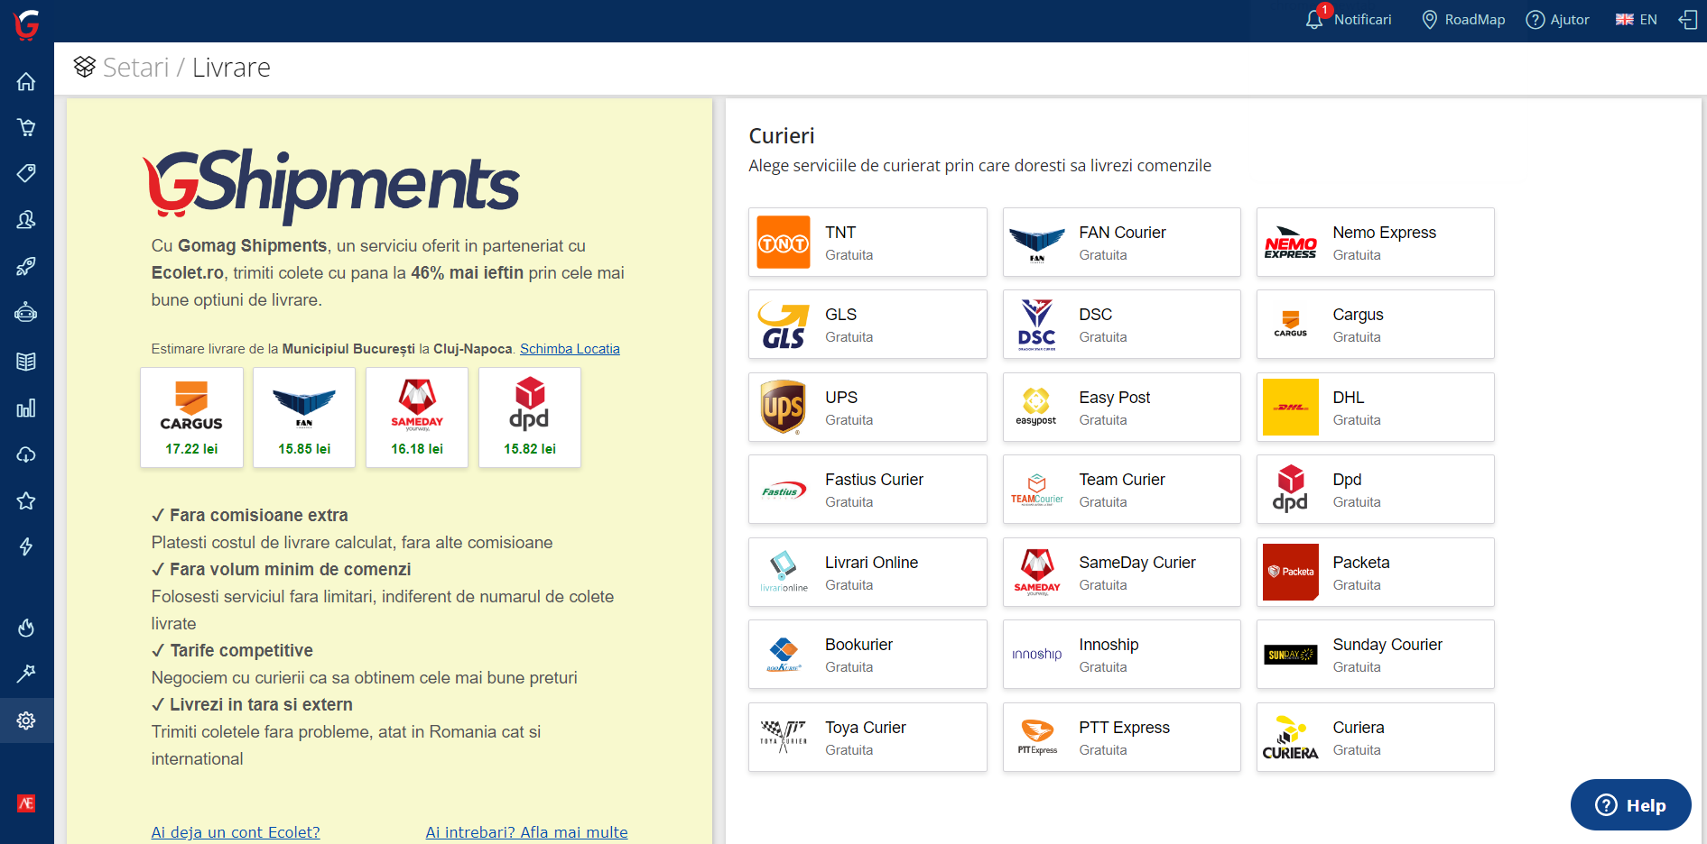Open the customers icon in sidebar
This screenshot has height=844, width=1707.
pyautogui.click(x=26, y=220)
